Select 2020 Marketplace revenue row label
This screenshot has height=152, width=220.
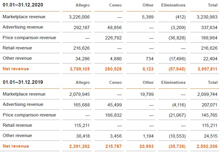24,17
